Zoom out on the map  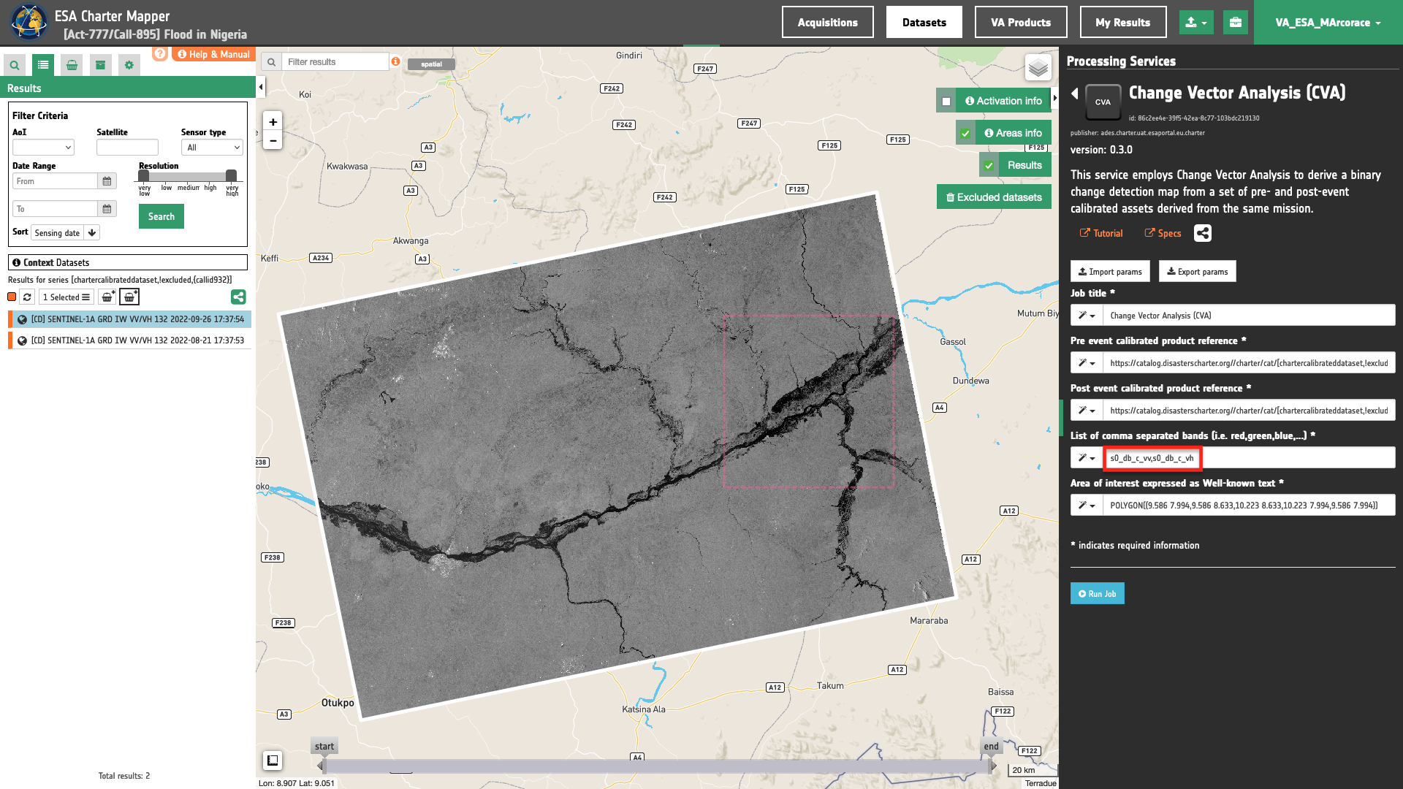[273, 141]
